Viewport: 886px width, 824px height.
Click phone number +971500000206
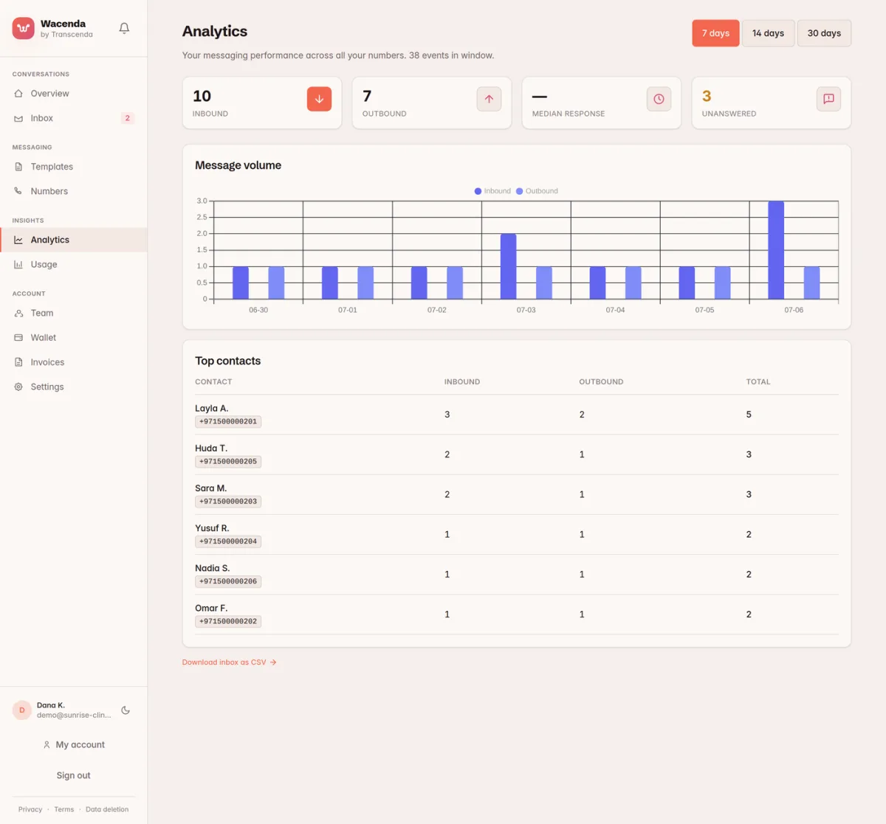point(228,581)
